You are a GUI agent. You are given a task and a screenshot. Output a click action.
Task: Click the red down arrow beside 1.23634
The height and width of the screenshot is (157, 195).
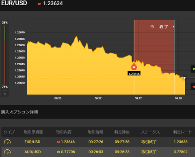point(39,4)
